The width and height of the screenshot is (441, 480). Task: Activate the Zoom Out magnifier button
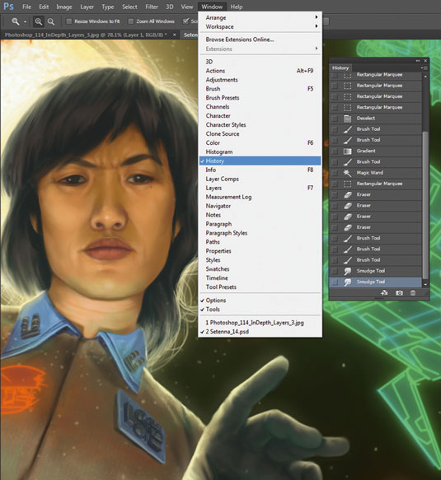(51, 21)
